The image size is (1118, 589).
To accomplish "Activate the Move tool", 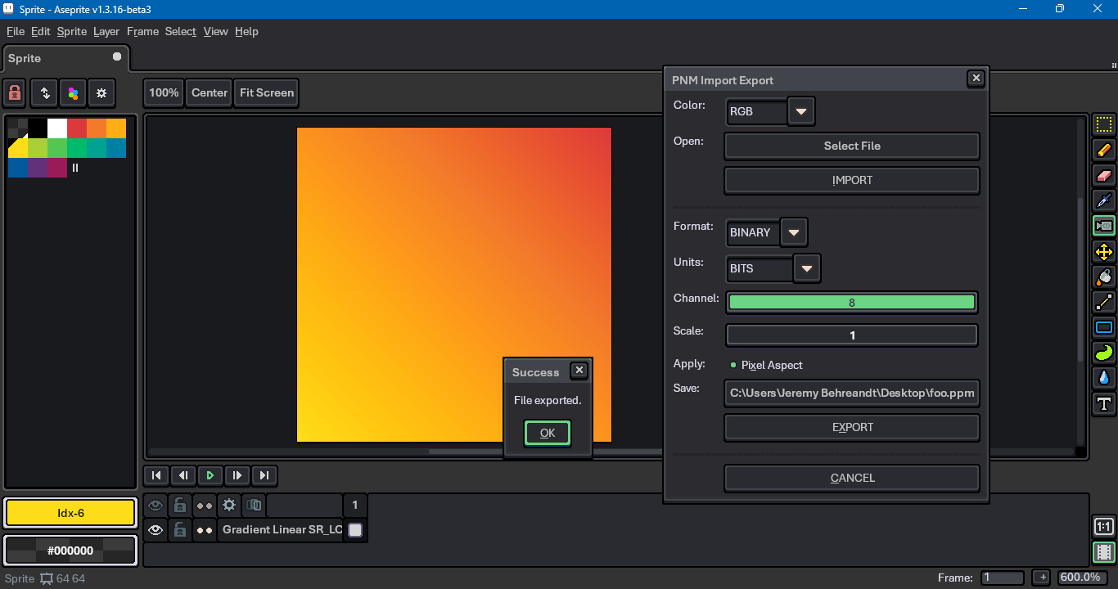I will 1104,252.
